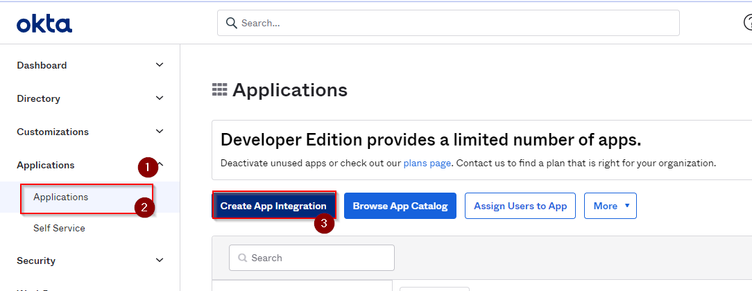Open the More dropdown menu
752x291 pixels.
610,206
